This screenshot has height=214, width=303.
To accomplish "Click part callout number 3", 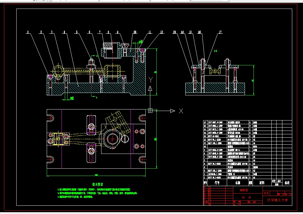I will (x=52, y=32).
